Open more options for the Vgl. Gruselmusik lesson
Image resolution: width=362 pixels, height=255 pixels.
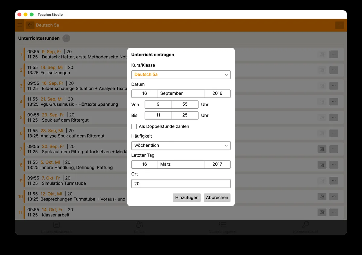point(334,102)
